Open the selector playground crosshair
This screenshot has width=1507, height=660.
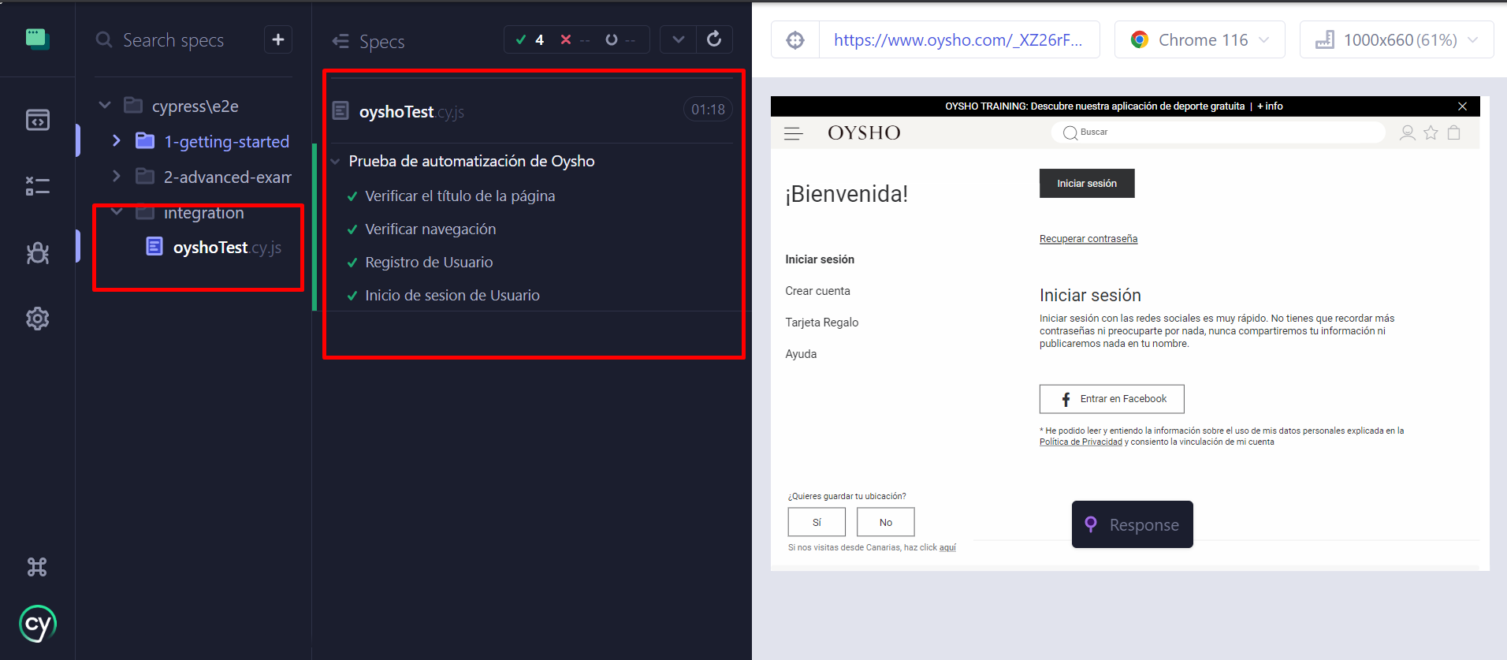[x=795, y=39]
